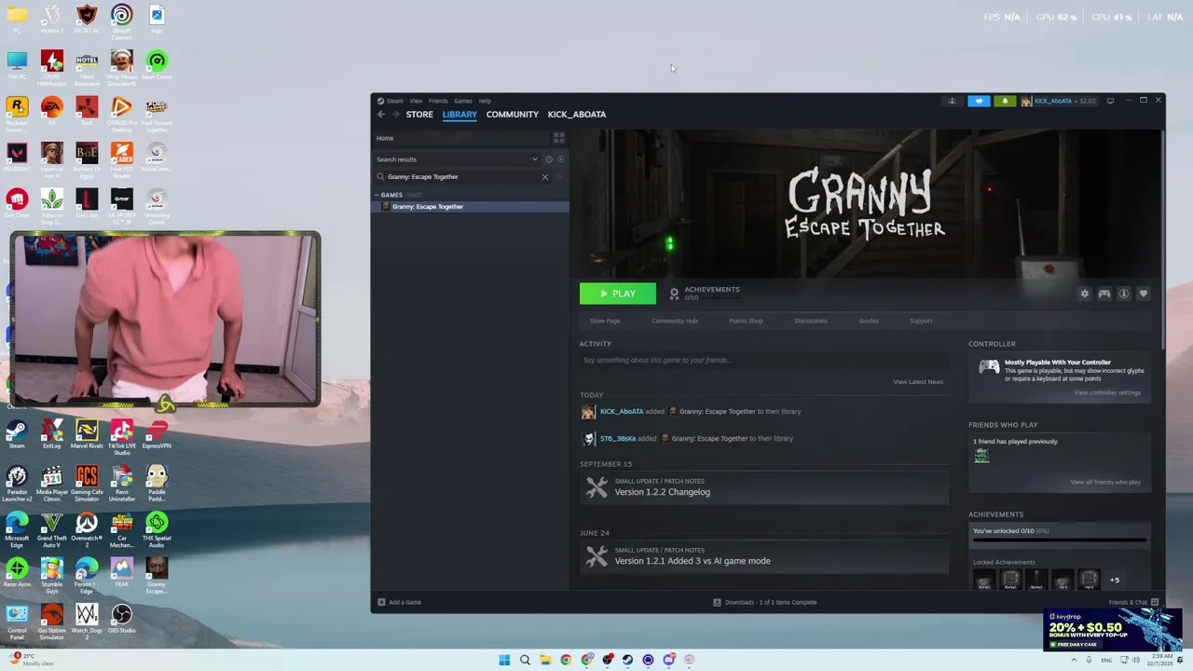Toggle the library grid view icon
The image size is (1193, 671).
(559, 138)
